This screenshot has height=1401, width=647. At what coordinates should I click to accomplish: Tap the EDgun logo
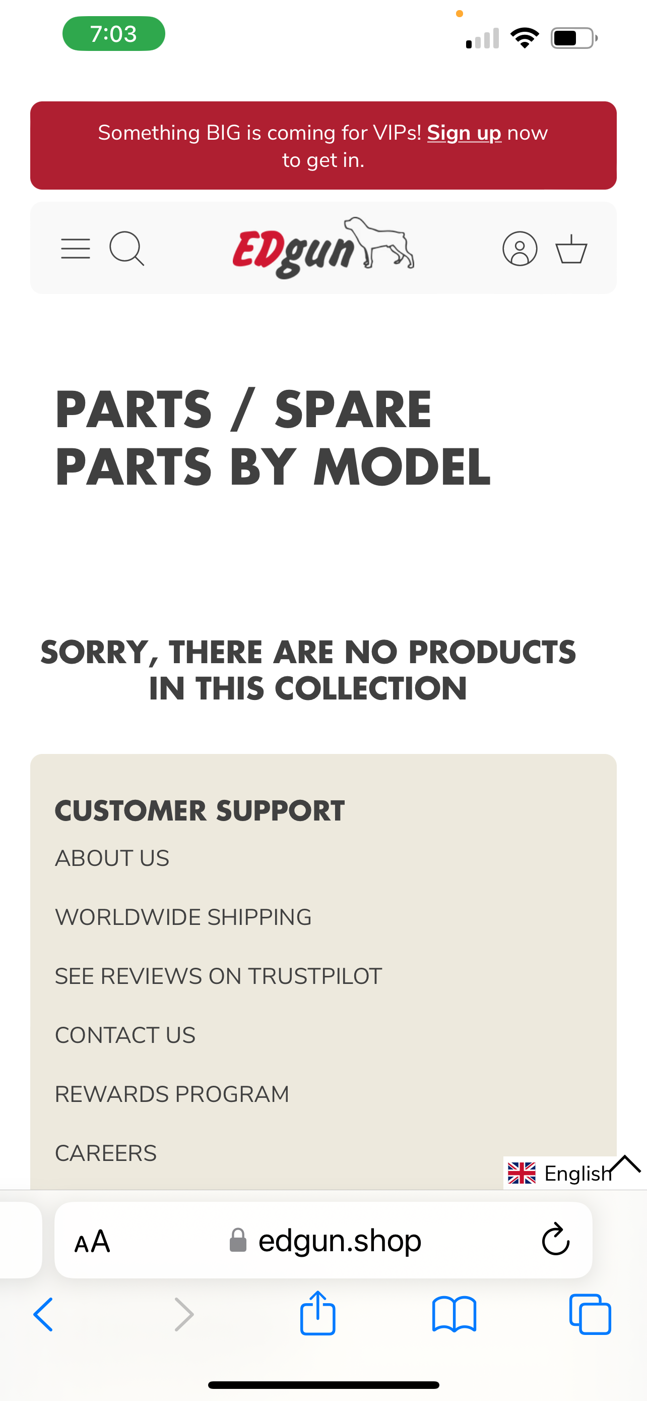coord(323,248)
